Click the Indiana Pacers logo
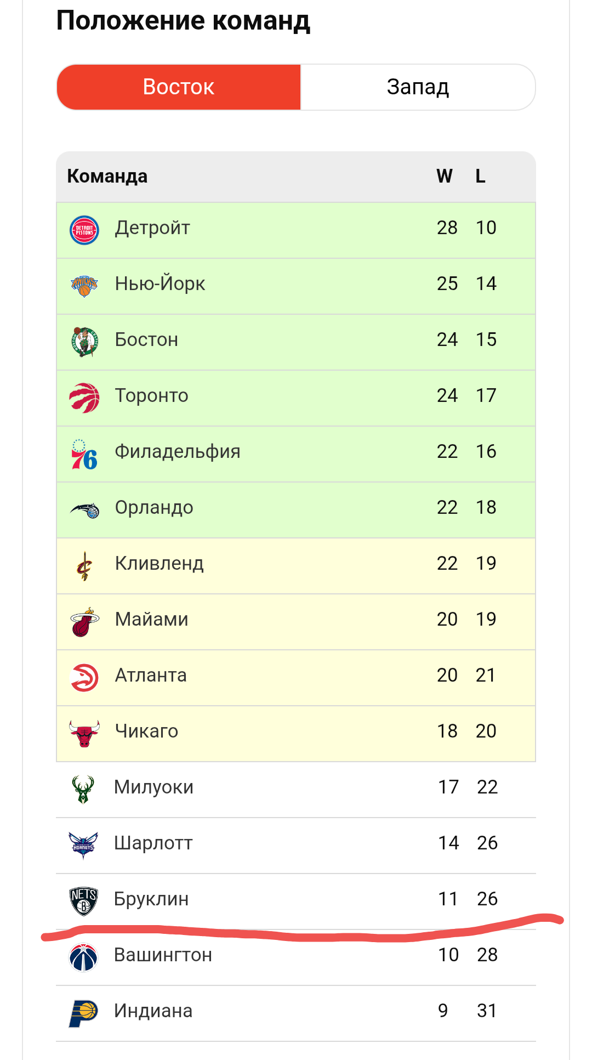This screenshot has height=1060, width=592. [83, 1013]
